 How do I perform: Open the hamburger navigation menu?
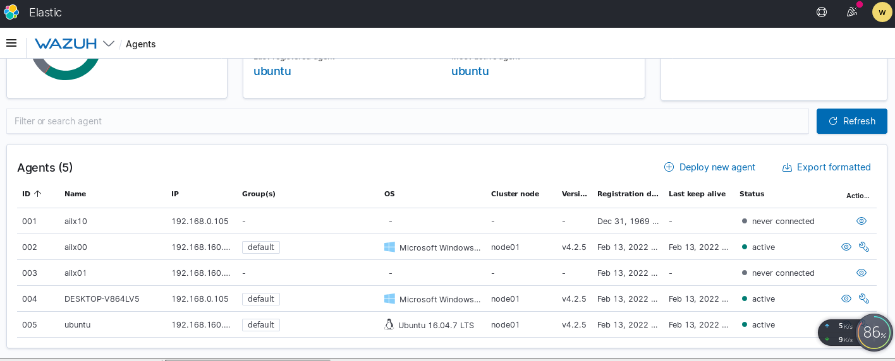click(x=11, y=43)
